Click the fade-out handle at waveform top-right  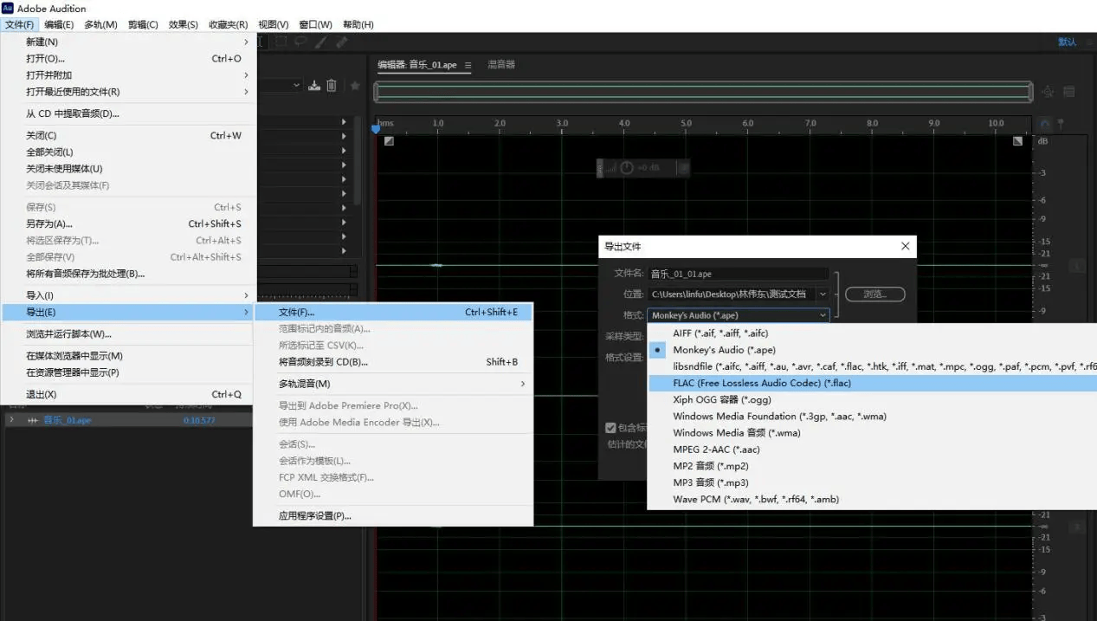(1018, 141)
